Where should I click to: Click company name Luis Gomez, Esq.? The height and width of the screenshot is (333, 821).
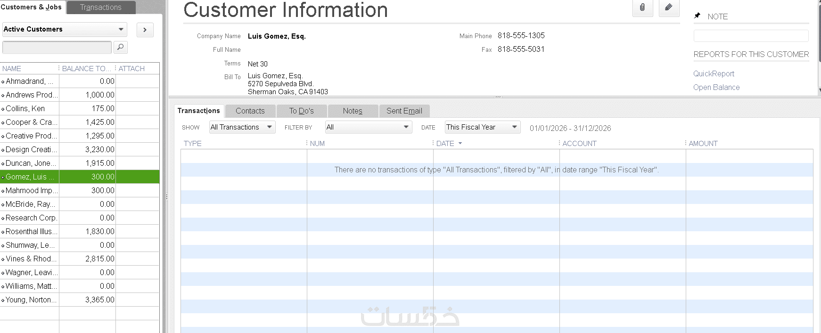[x=277, y=36]
